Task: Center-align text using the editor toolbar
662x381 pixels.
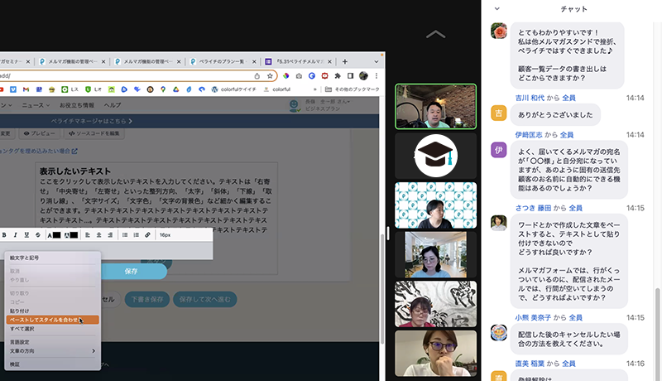Action: coord(99,235)
